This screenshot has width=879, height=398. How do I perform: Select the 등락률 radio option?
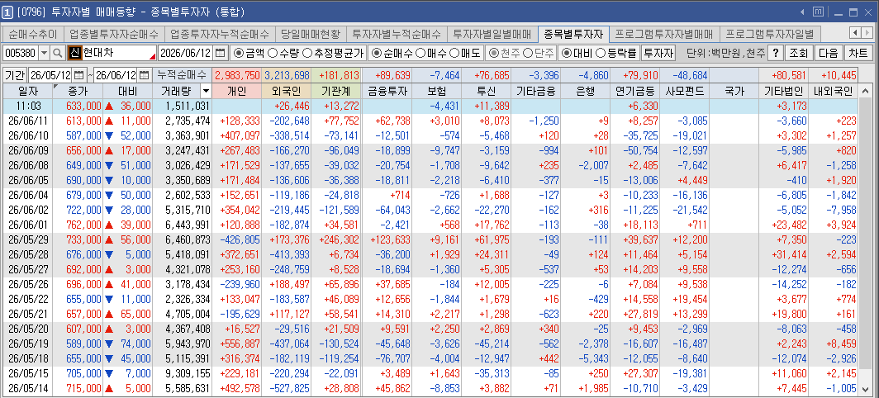(x=601, y=53)
